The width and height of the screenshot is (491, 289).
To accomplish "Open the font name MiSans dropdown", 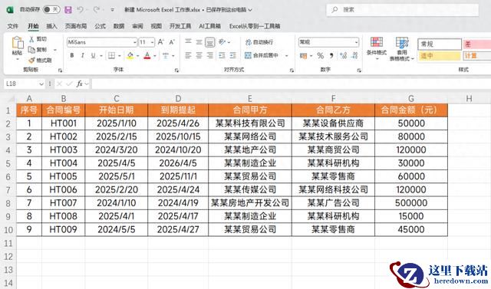I will [x=135, y=42].
